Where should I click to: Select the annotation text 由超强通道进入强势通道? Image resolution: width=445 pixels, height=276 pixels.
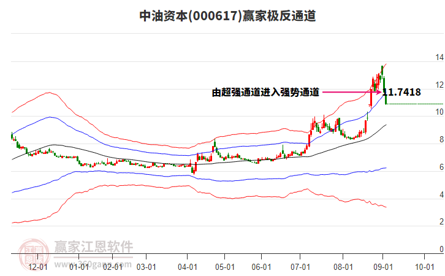tap(265, 92)
